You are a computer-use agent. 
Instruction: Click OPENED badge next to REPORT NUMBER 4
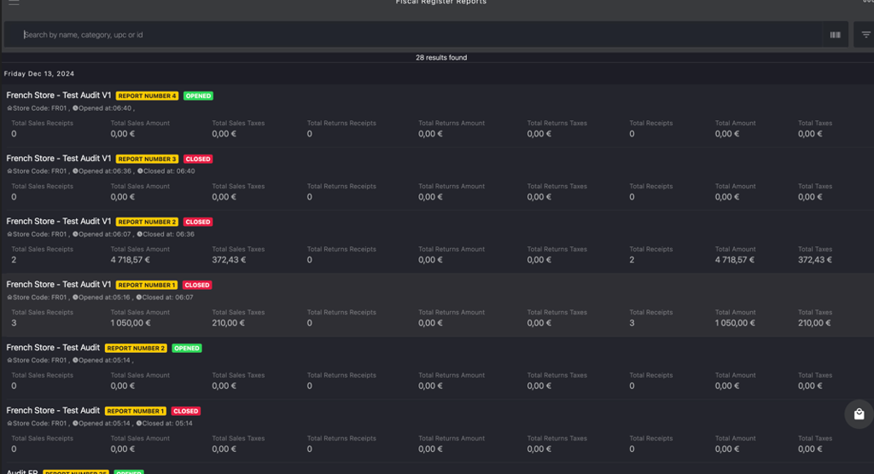pos(198,95)
